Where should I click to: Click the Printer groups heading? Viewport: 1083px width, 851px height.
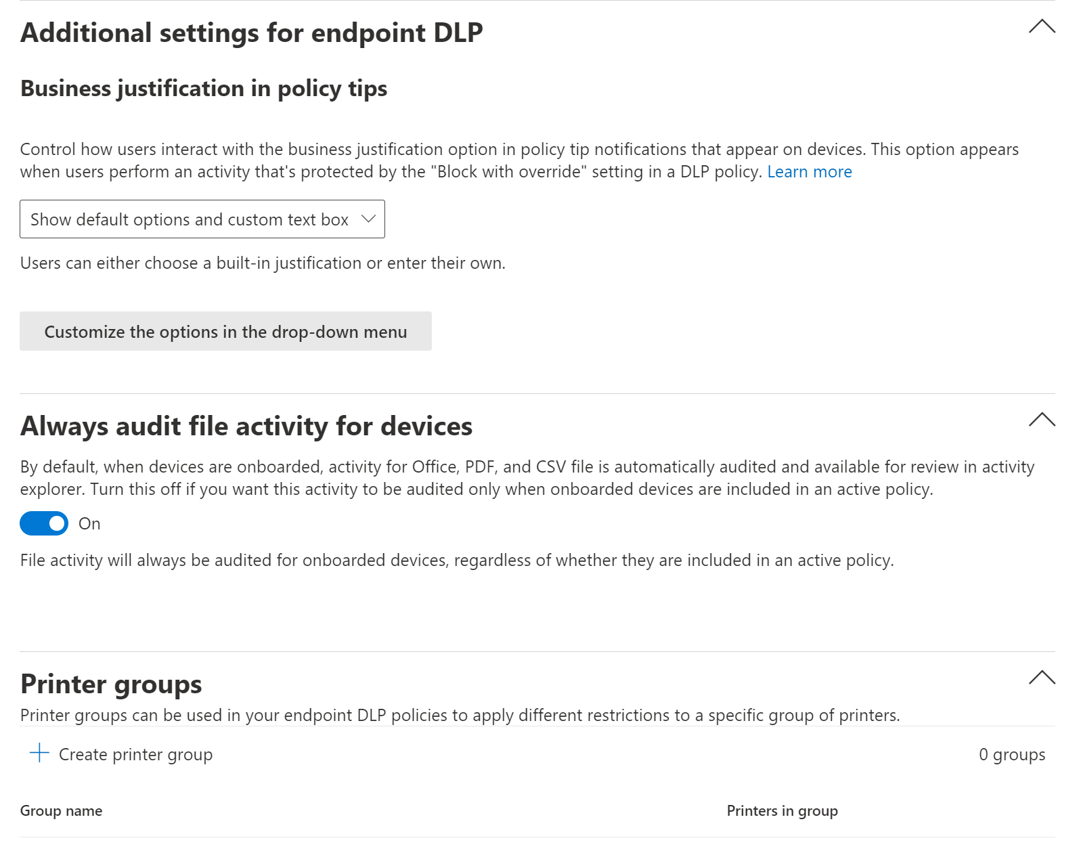click(x=111, y=684)
